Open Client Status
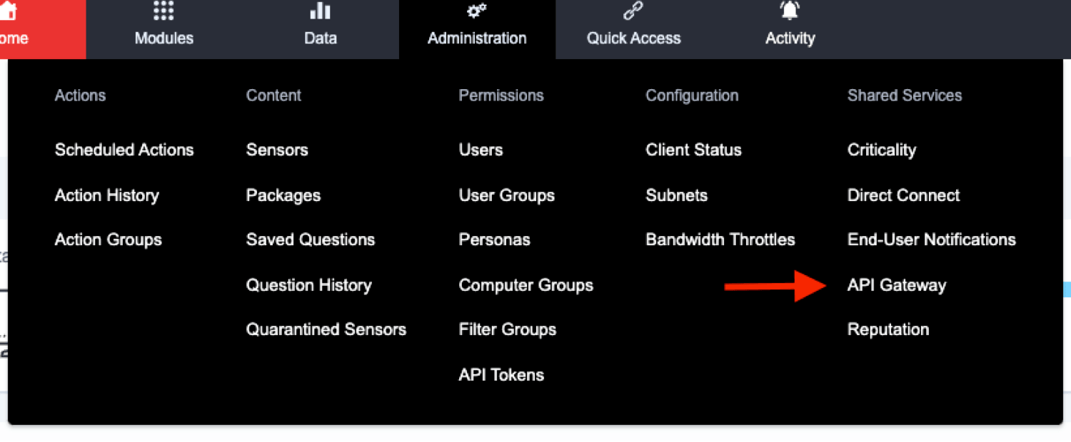The height and width of the screenshot is (442, 1071). coord(694,150)
